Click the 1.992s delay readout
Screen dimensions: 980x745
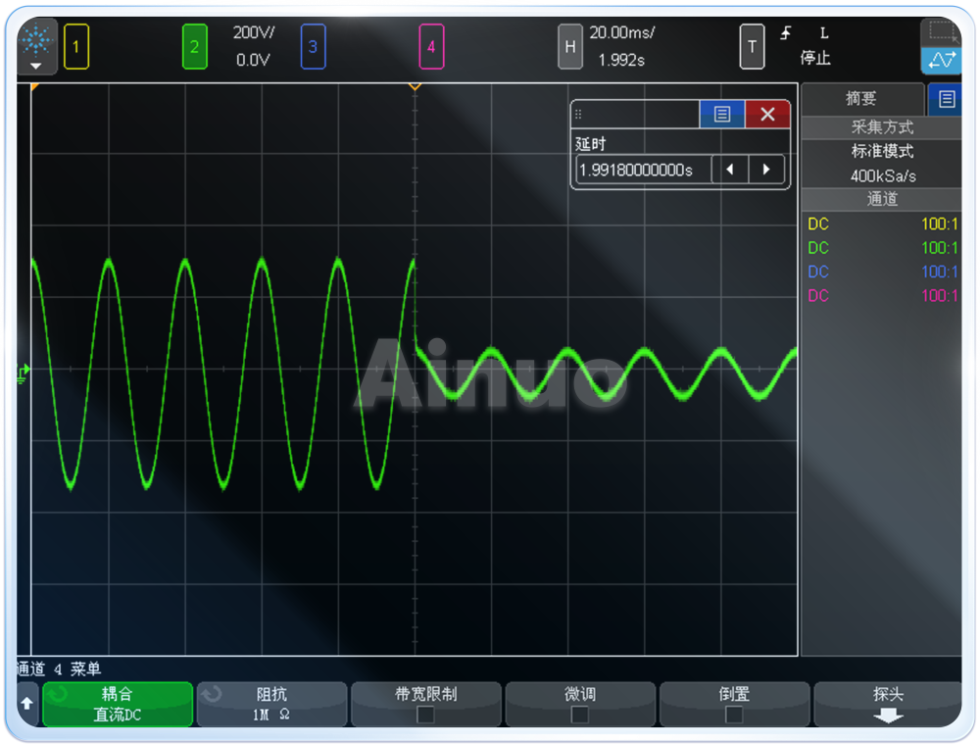[x=621, y=60]
